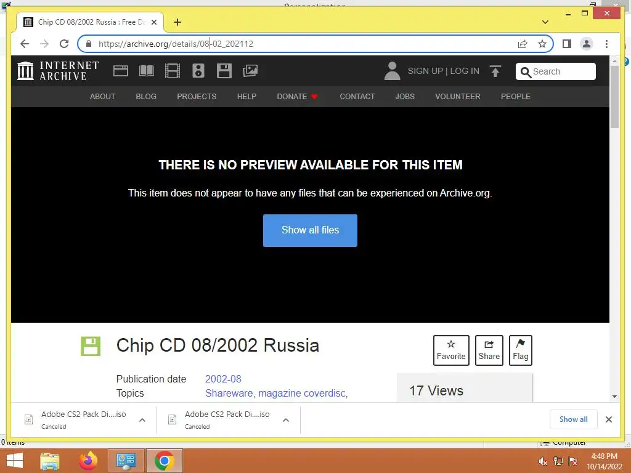The width and height of the screenshot is (631, 473).
Task: Open Chrome three-dot menu
Action: (606, 44)
